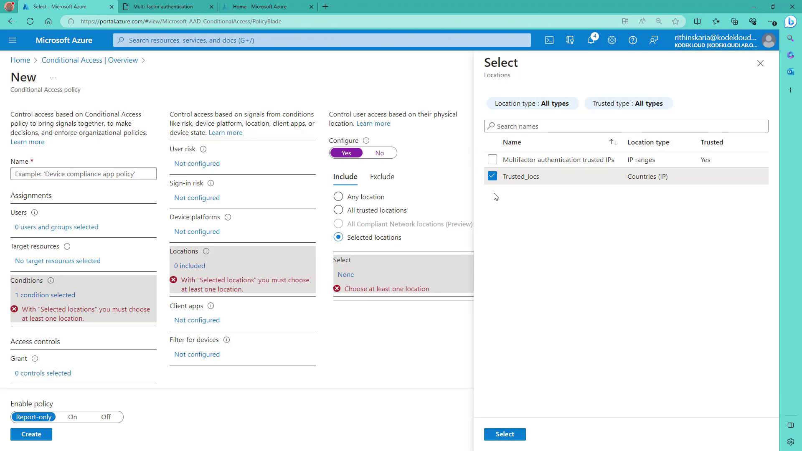Click info icon next to Locations
802x451 pixels.
pos(206,251)
